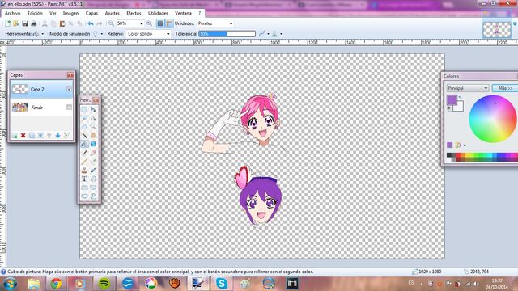
Task: Open the Efectos menu
Action: coord(134,13)
